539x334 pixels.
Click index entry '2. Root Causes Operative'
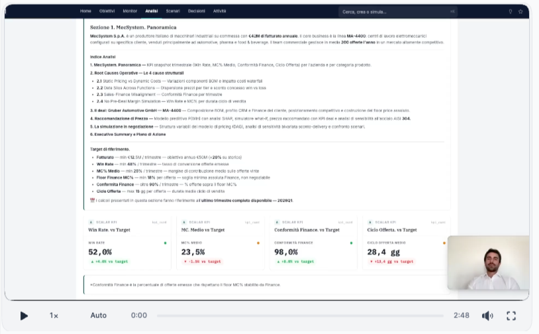(x=137, y=73)
